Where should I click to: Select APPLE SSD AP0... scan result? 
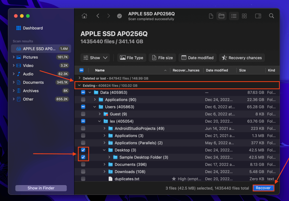41,49
